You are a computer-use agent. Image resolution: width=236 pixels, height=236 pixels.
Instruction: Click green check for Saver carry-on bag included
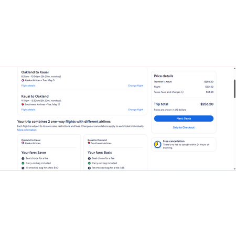(23, 163)
